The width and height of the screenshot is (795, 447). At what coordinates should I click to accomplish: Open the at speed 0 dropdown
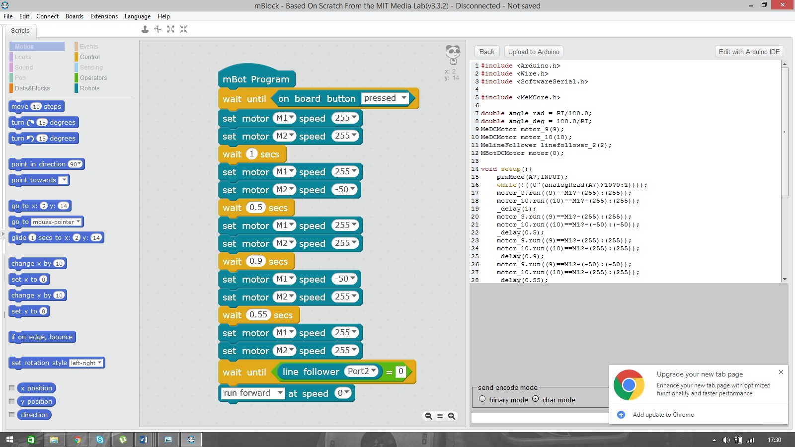(x=343, y=393)
